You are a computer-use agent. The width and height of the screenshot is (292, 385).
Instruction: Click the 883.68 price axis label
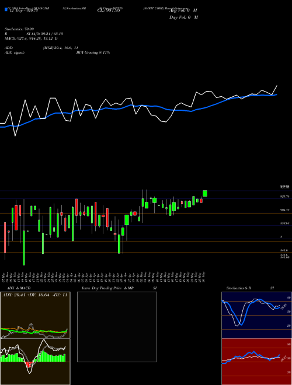284,223
